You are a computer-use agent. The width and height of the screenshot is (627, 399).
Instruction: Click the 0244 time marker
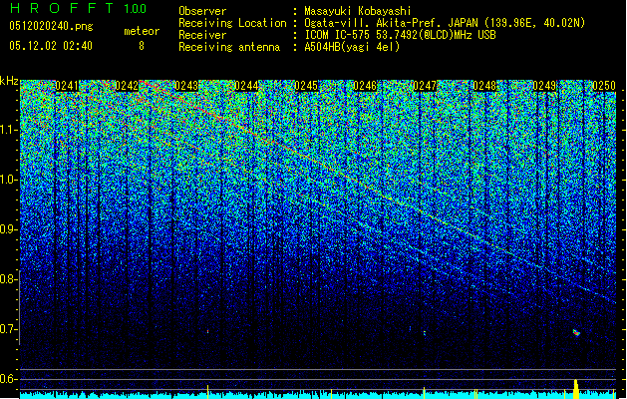[x=246, y=86]
